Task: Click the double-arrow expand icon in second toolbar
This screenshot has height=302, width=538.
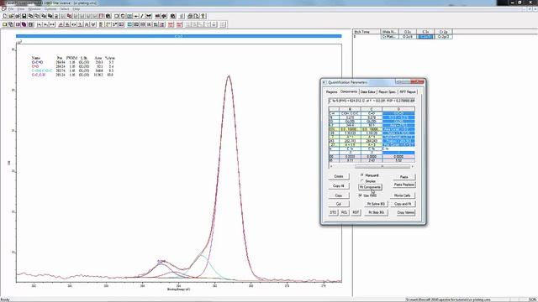Action: pyautogui.click(x=52, y=24)
